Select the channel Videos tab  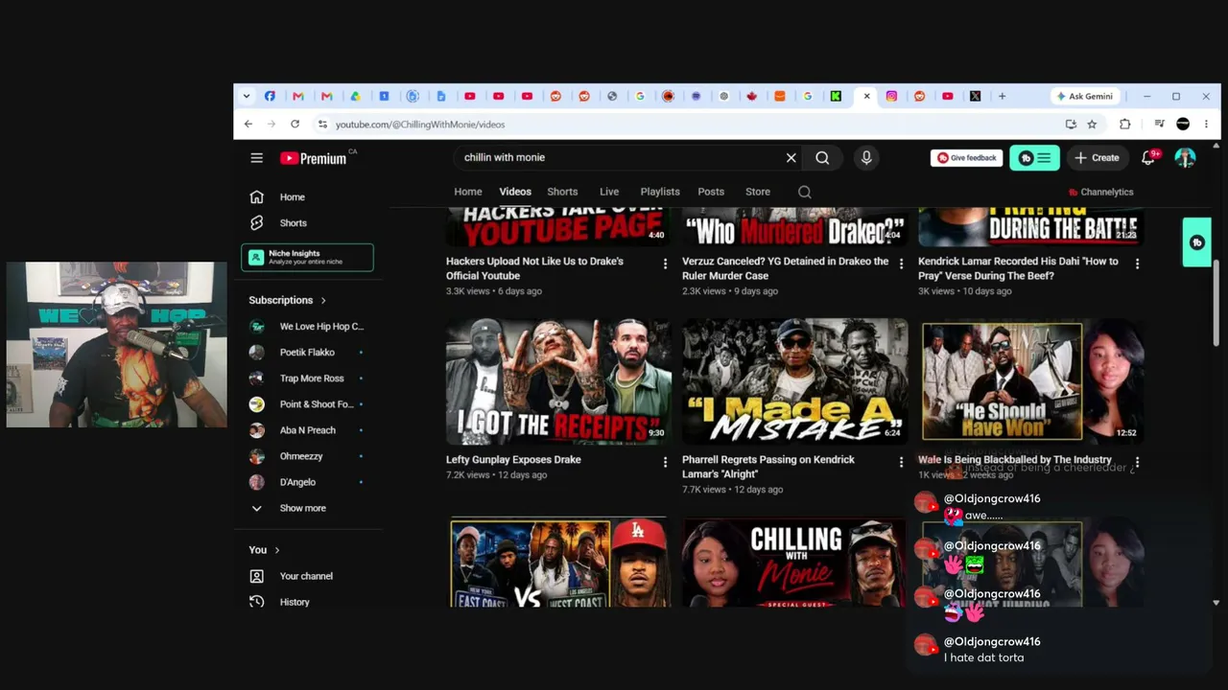tap(515, 192)
